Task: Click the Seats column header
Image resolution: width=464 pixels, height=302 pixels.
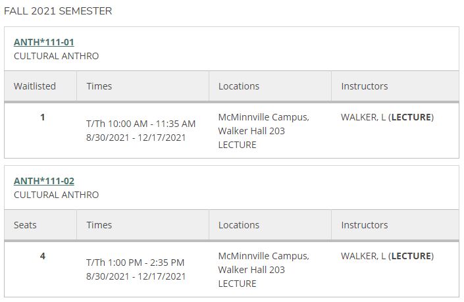Action: [x=25, y=225]
